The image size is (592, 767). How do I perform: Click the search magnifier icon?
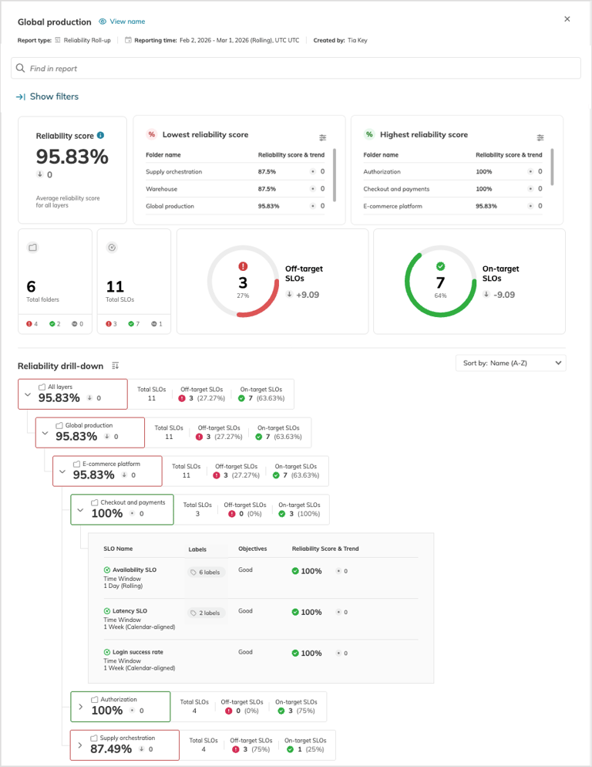coord(21,68)
